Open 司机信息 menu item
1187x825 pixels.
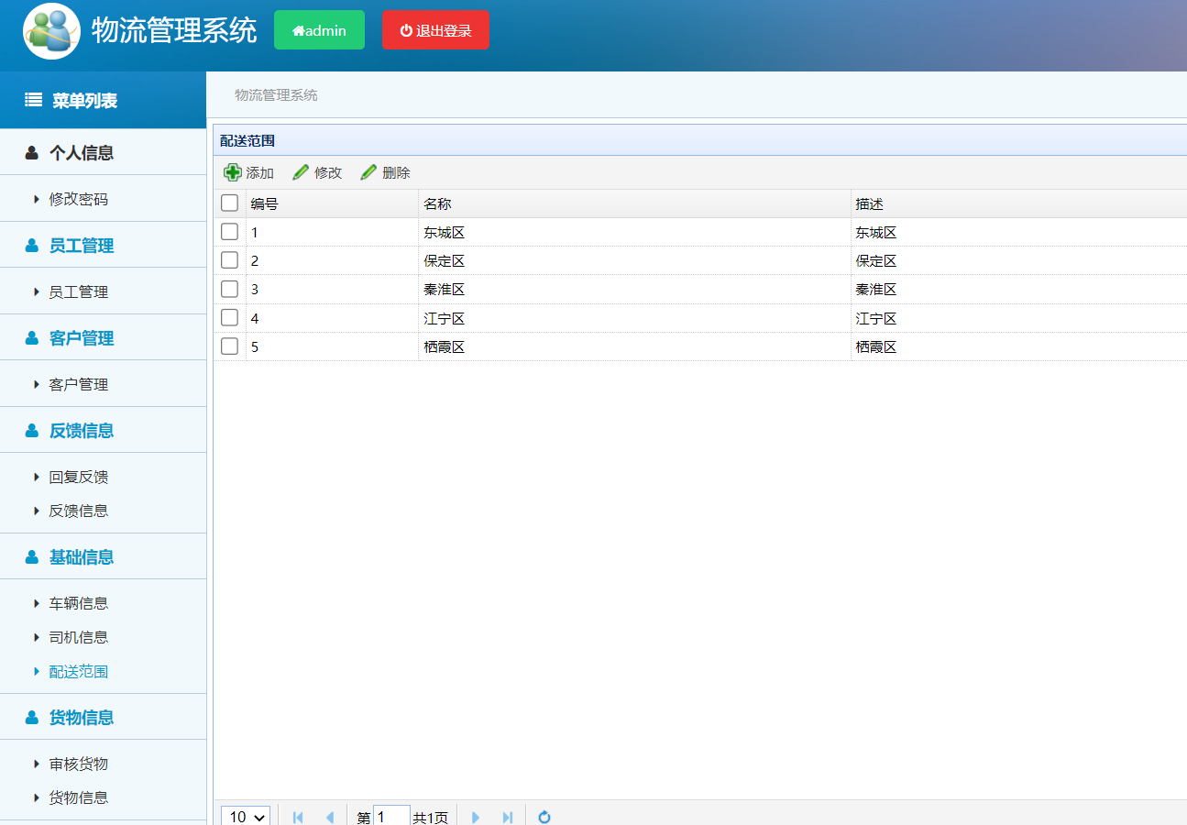point(79,637)
